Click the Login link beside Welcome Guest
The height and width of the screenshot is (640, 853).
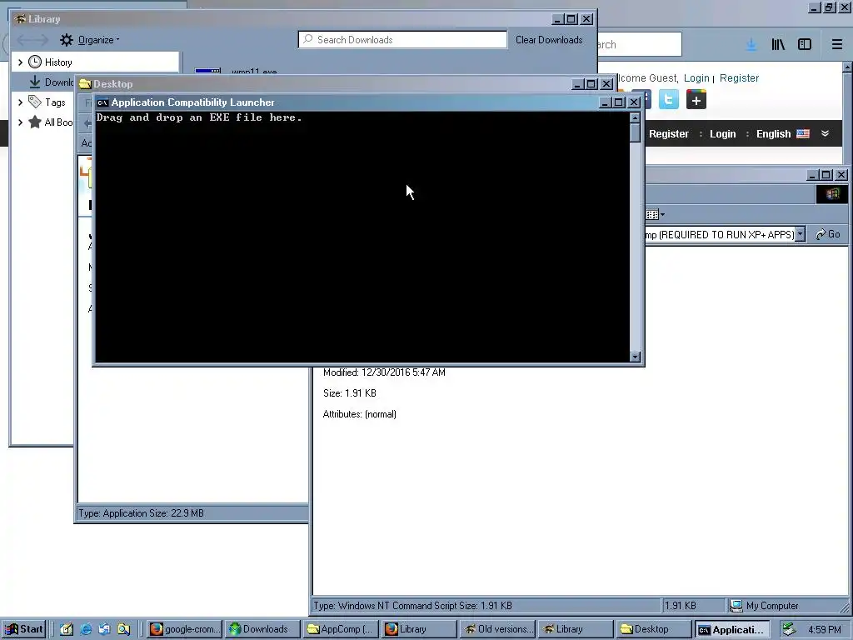696,77
